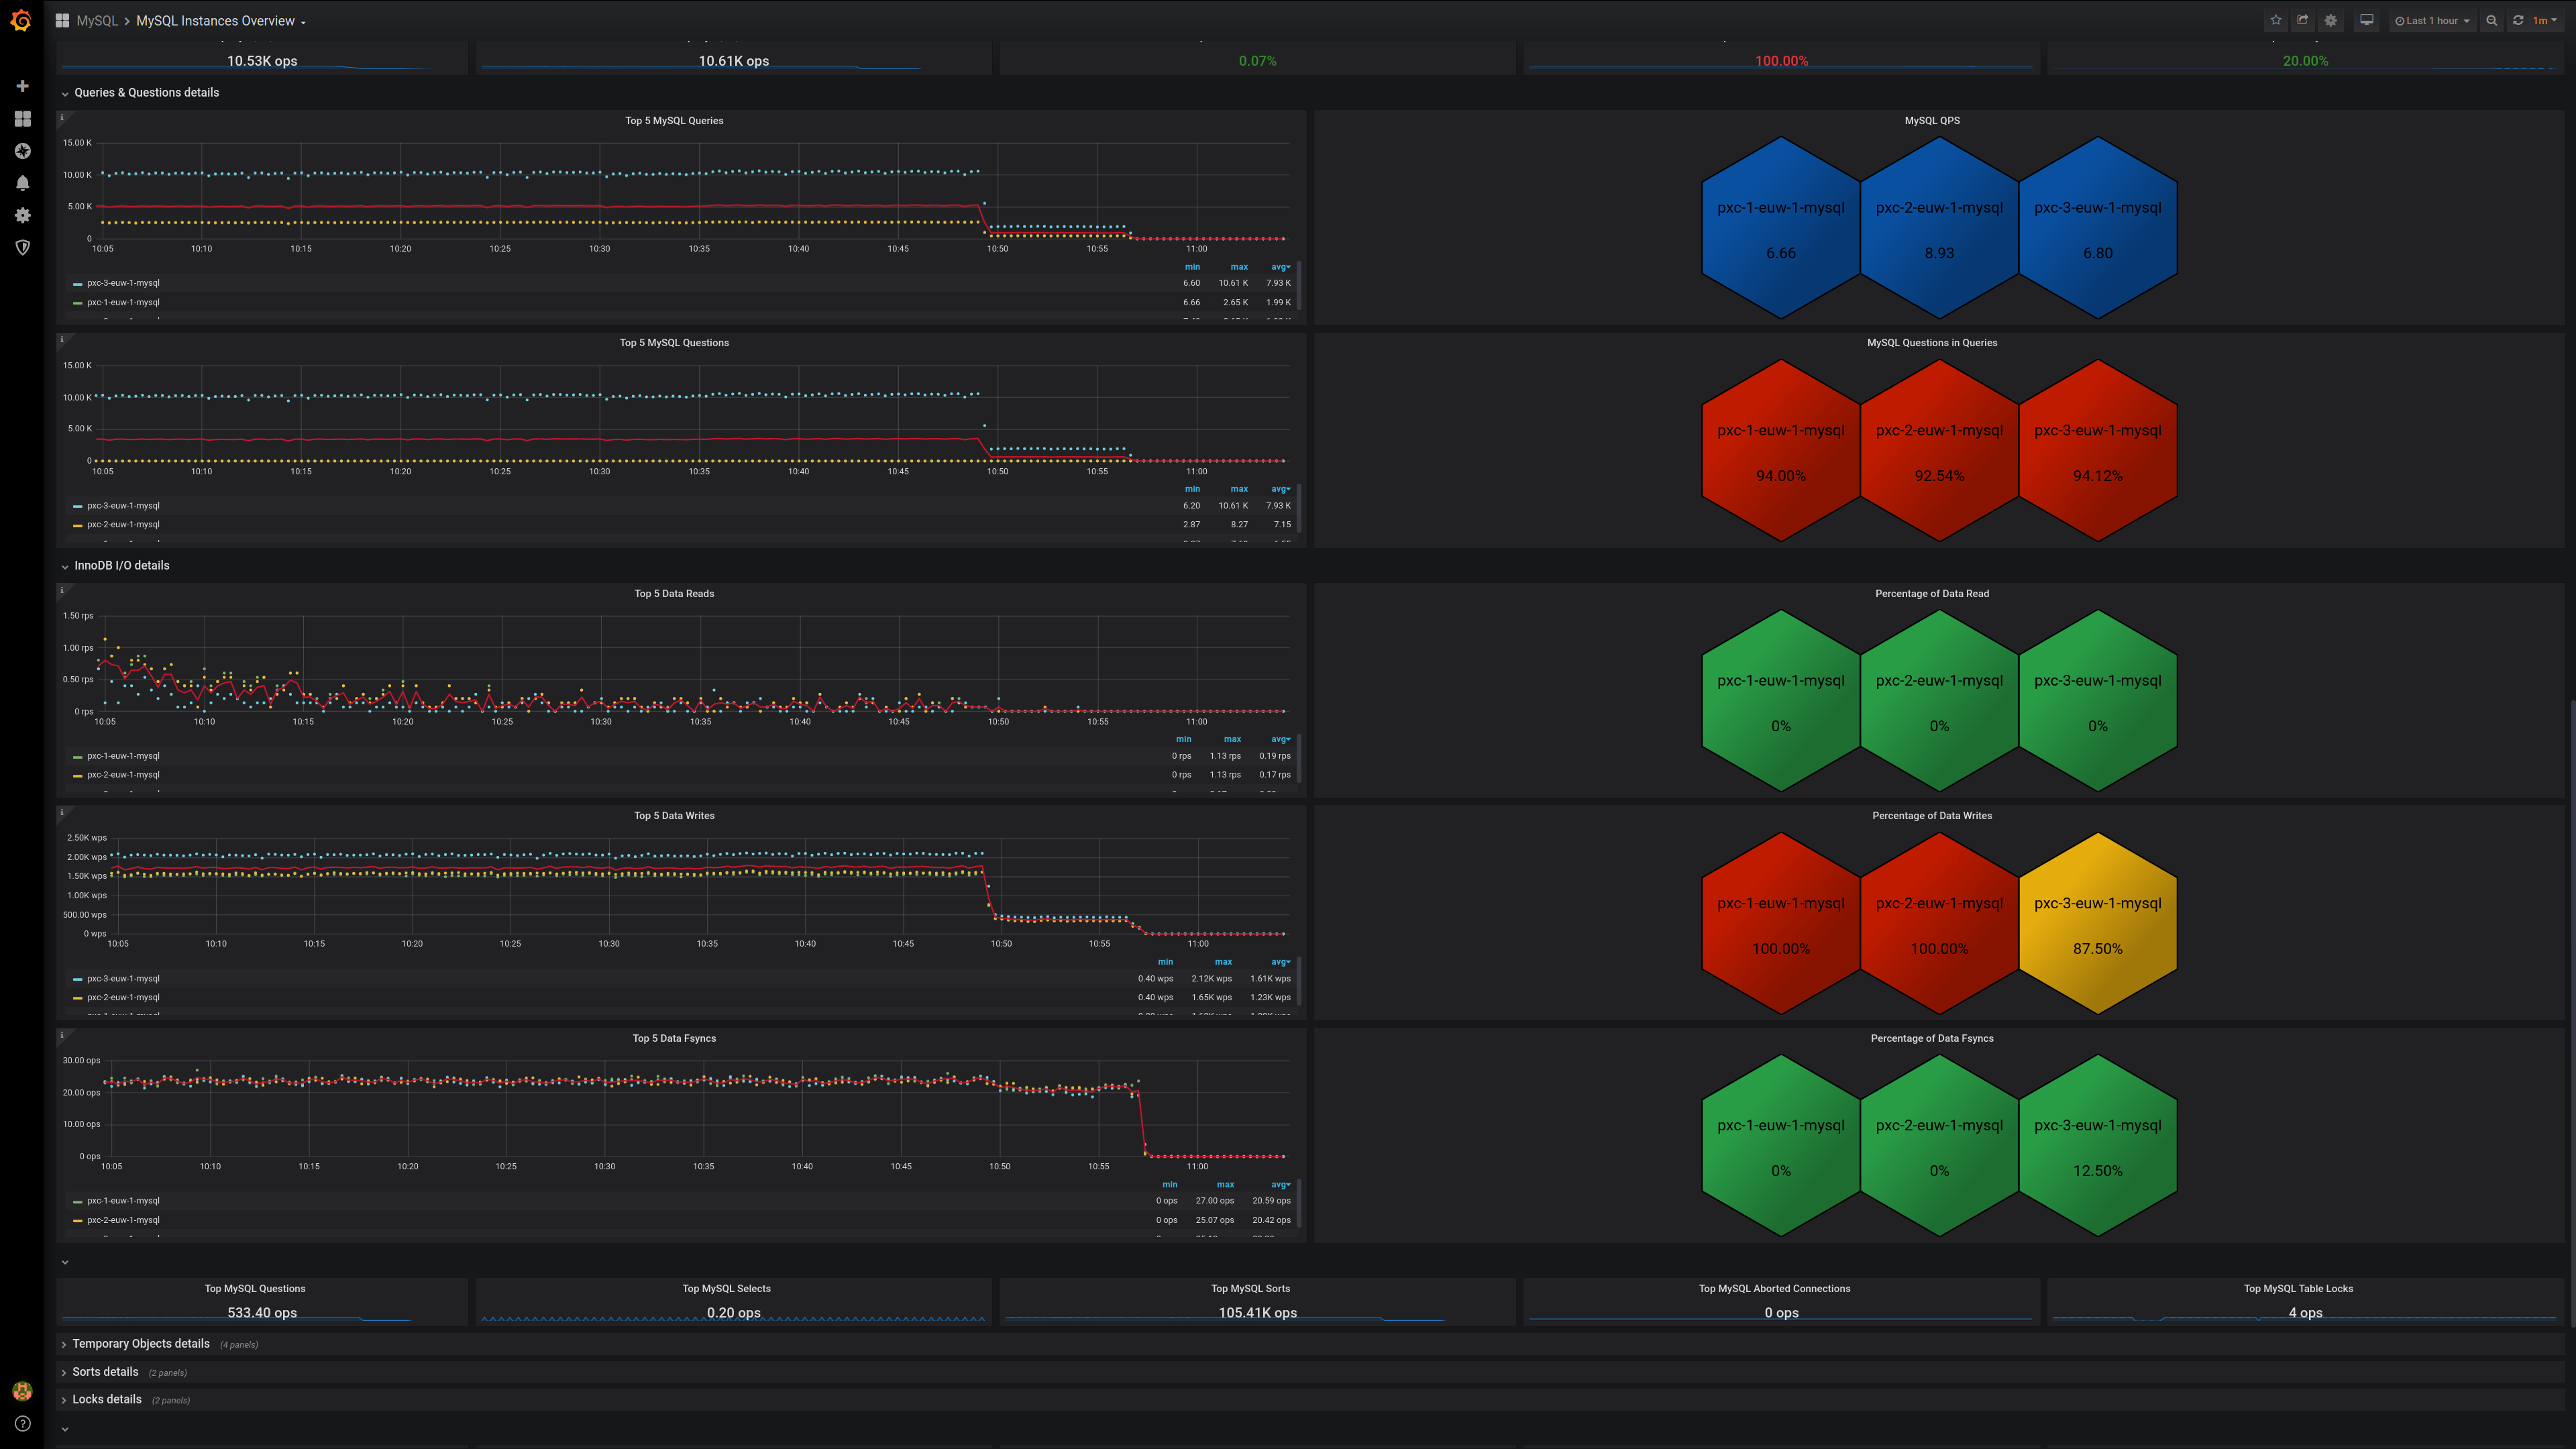Open the MySQL QPS panel title menu
The width and height of the screenshot is (2576, 1449).
[x=1932, y=120]
